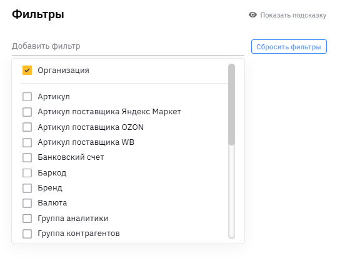Click the Бренд label in list
Viewport: 340px width, 266px height.
(50, 188)
